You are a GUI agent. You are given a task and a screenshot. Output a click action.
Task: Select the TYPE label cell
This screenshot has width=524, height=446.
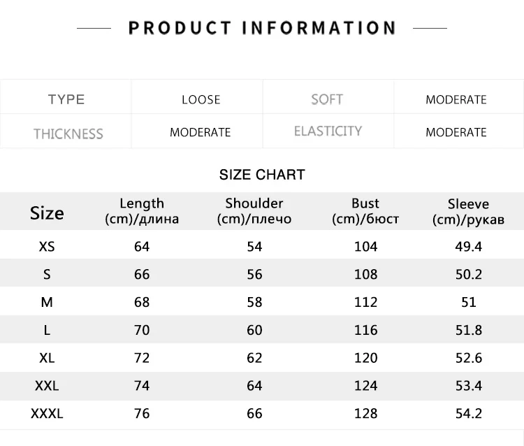tap(66, 99)
